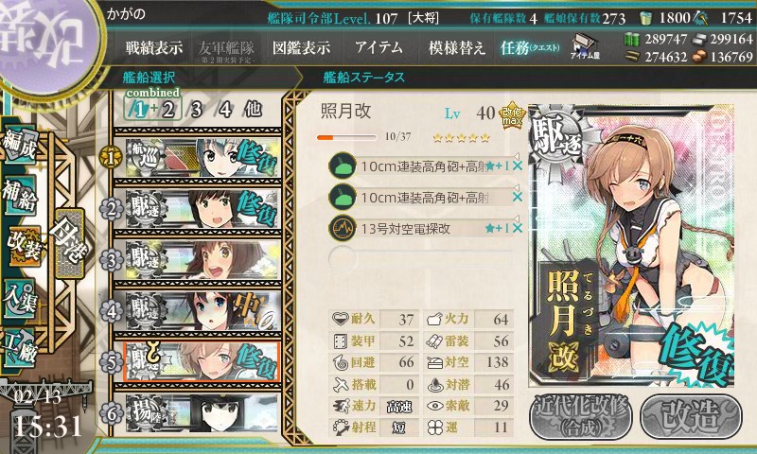Open the 工廠 factory icon

tap(20, 348)
